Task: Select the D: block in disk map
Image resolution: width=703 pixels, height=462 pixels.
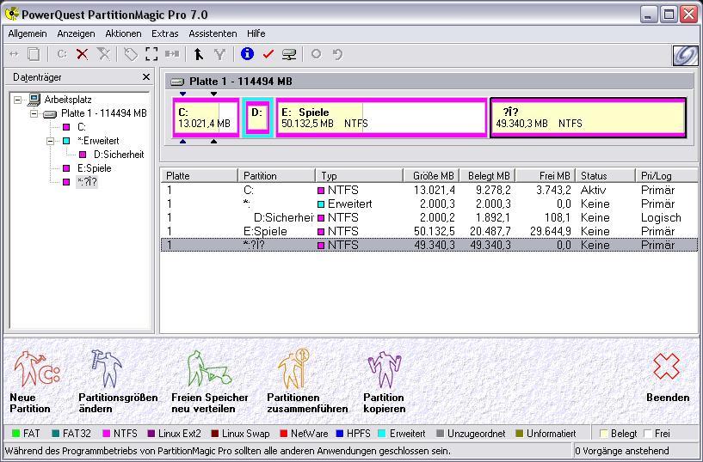Action: [258, 117]
